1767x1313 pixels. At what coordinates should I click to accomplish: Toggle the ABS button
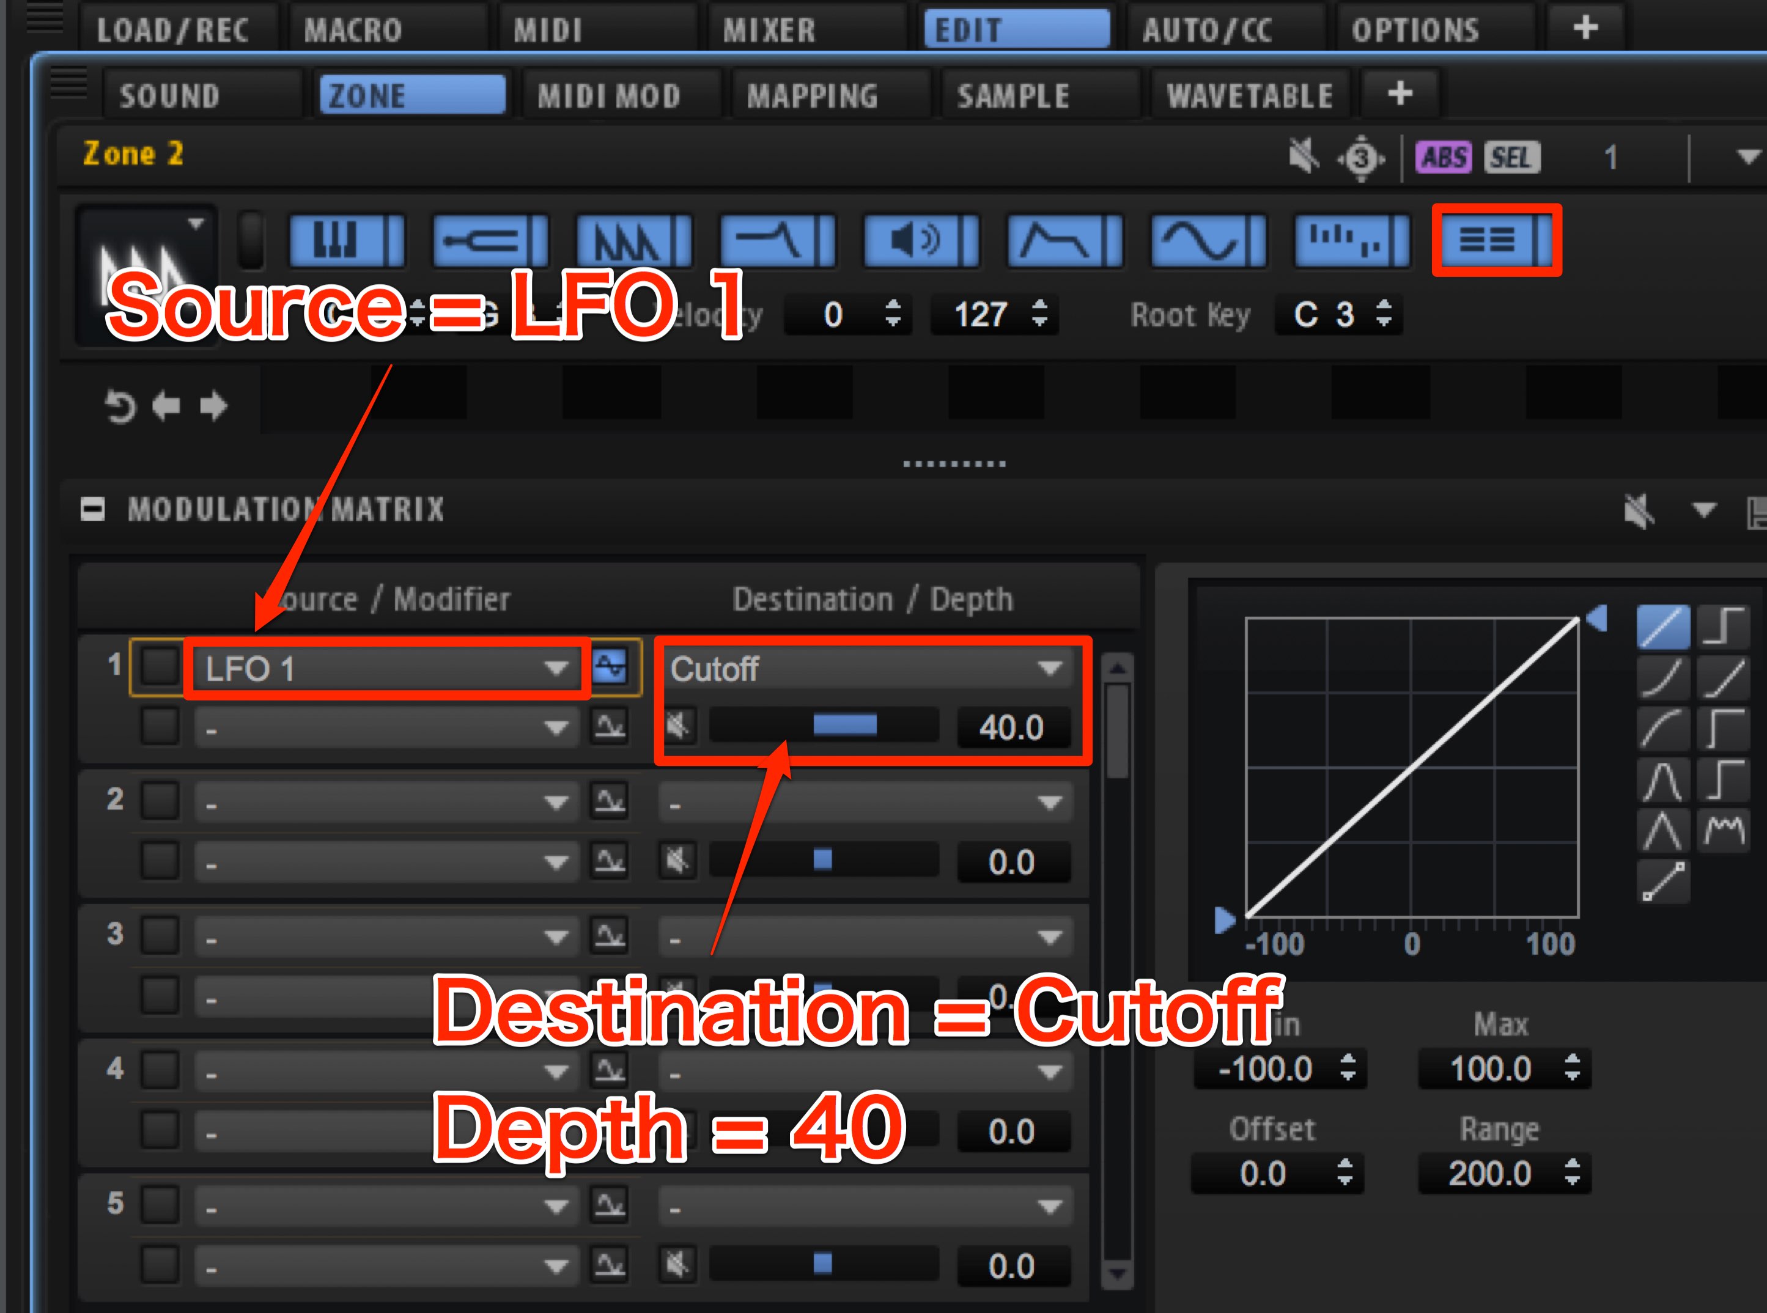1444,157
